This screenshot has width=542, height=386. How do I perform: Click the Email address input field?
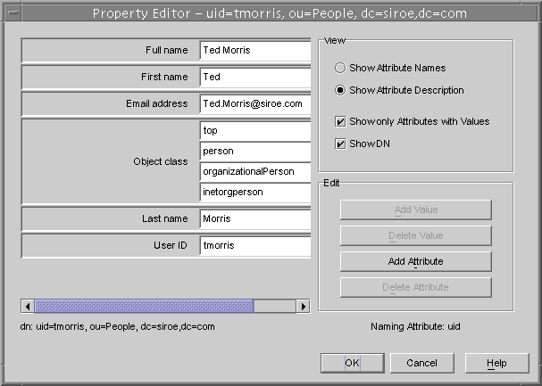pyautogui.click(x=255, y=103)
